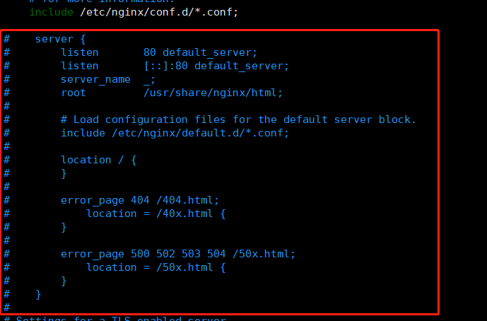Place cursor on 'server {' line
The height and width of the screenshot is (321, 487).
(60, 39)
